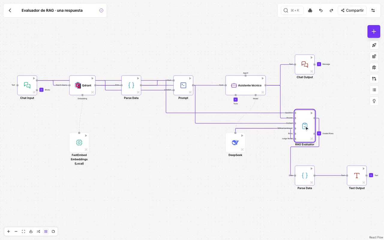Select the Qdrant node
This screenshot has width=384, height=240.
(82, 85)
